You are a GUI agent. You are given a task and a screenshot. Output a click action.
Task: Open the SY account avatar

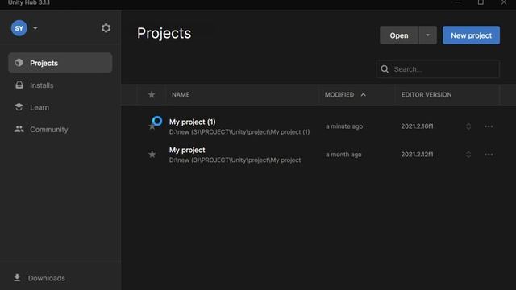(x=19, y=28)
